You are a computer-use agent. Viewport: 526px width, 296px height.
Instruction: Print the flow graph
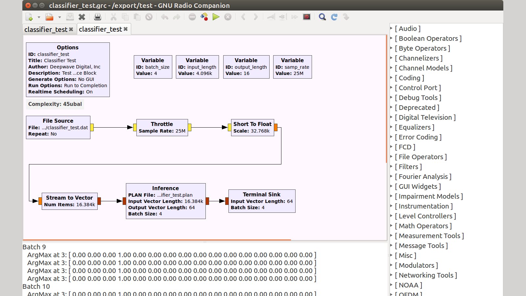(98, 17)
